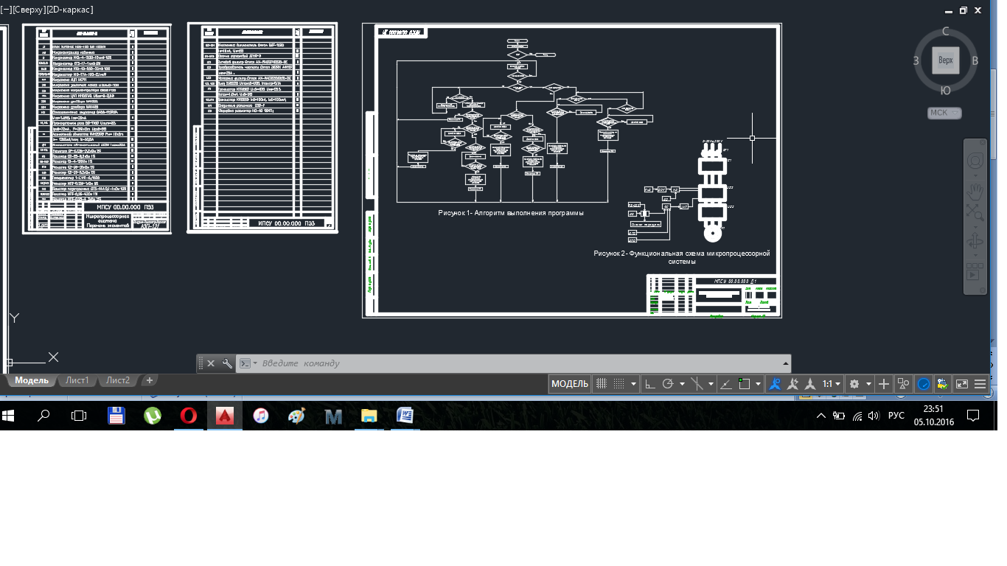Click В (east) on ViewCube compass
The image size is (1007, 566).
pos(975,60)
